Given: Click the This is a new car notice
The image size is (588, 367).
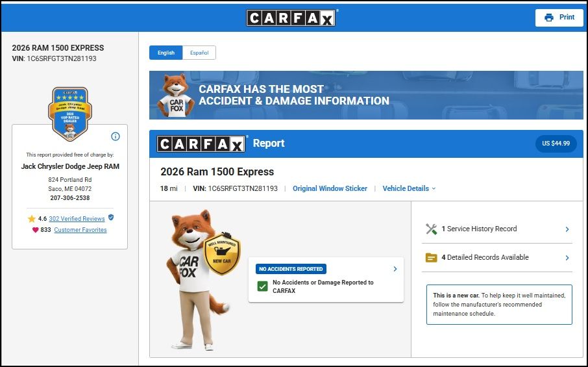Looking at the screenshot, I should (x=499, y=305).
